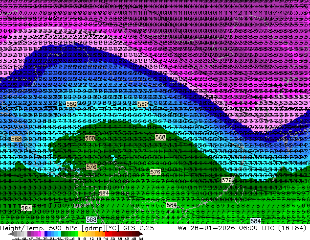Click the dark blue legend swatch at -30
Viewport: 310px width, 240px height.
(x=46, y=234)
